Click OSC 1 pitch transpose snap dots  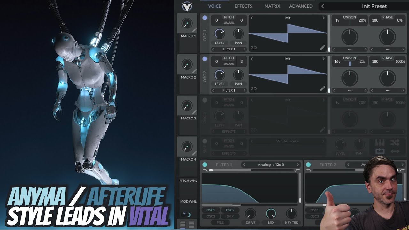pyautogui.click(x=229, y=23)
